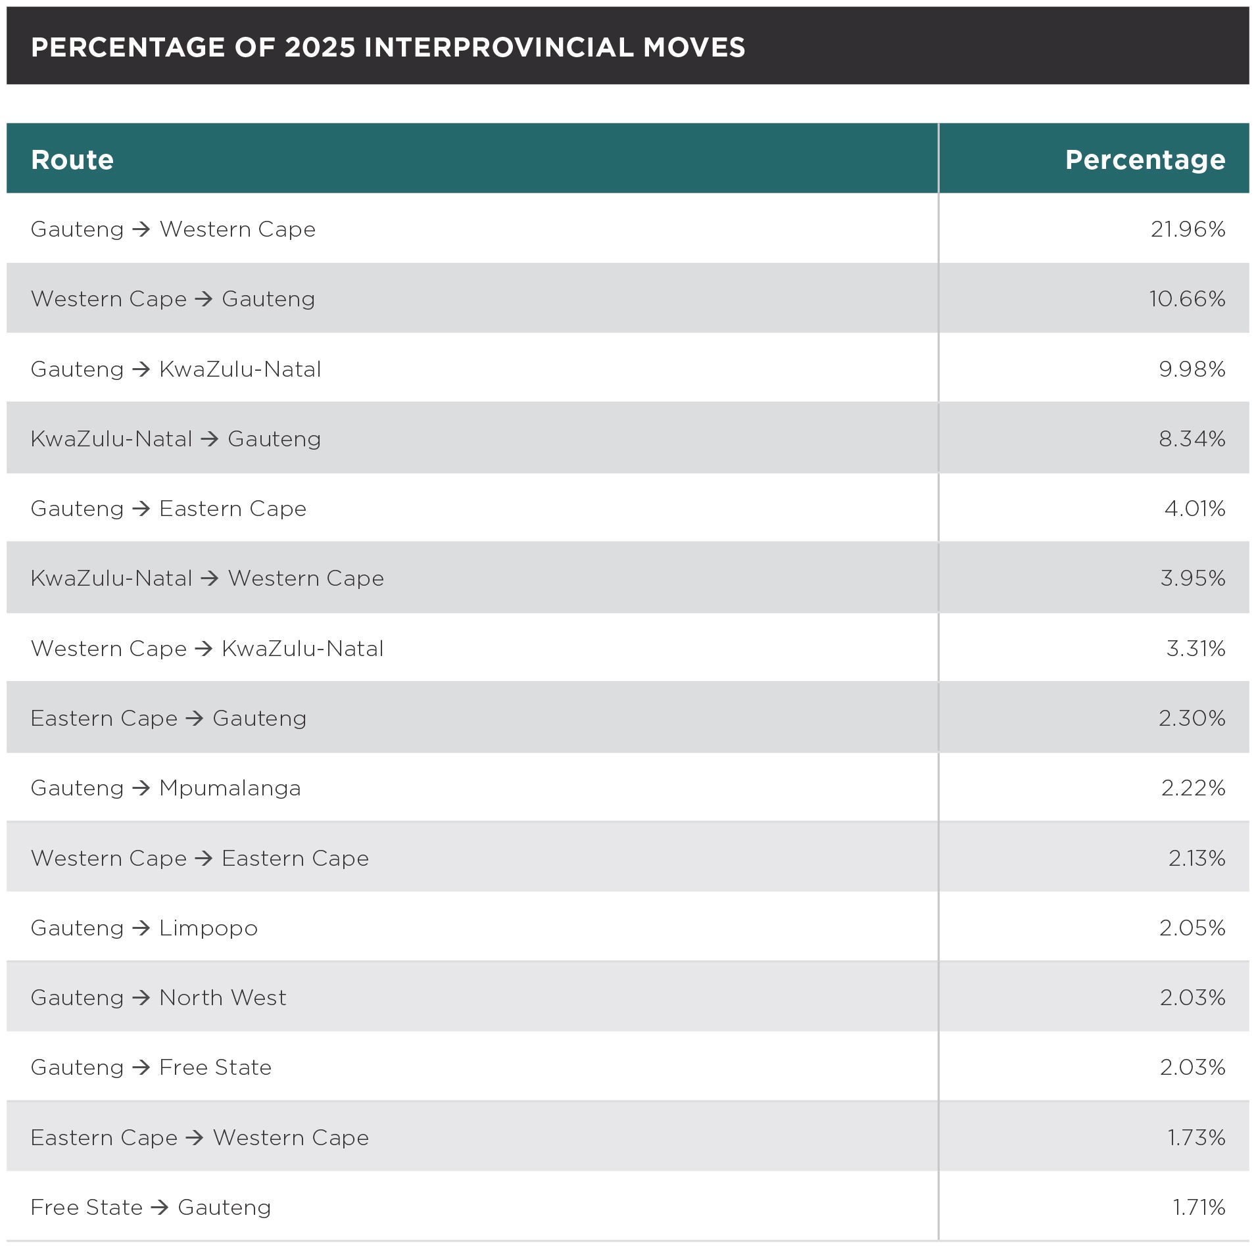Select the Gauteng → KwaZulu-Natal route
The height and width of the screenshot is (1249, 1256).
176,369
